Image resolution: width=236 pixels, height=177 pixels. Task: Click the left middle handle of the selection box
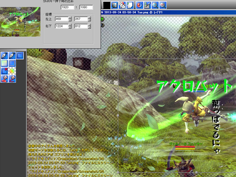[118, 115]
